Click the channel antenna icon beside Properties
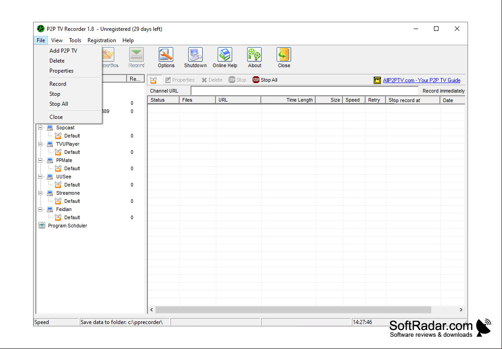The width and height of the screenshot is (502, 349). (x=154, y=80)
